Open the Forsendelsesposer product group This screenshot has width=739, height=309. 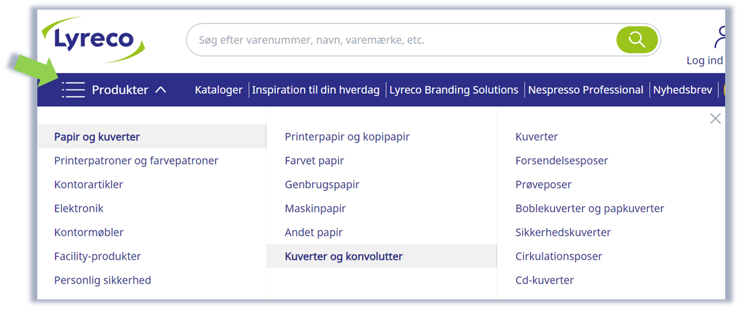[562, 161]
